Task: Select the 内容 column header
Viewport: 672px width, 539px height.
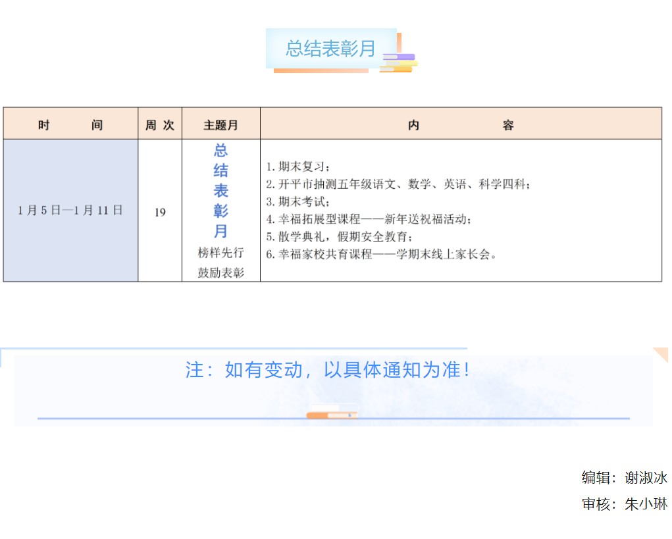Action: click(460, 125)
